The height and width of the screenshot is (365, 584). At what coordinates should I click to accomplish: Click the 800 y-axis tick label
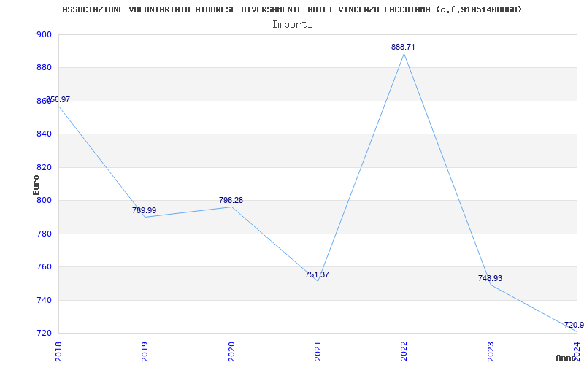pos(44,200)
